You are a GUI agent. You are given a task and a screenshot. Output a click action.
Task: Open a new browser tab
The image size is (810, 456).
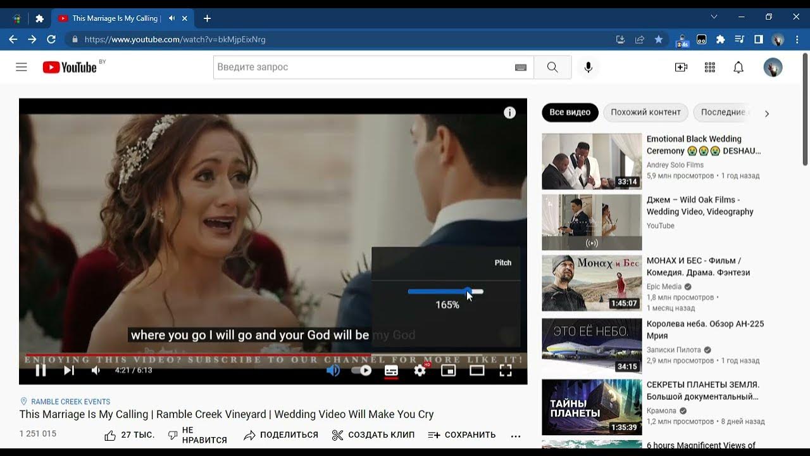point(207,18)
